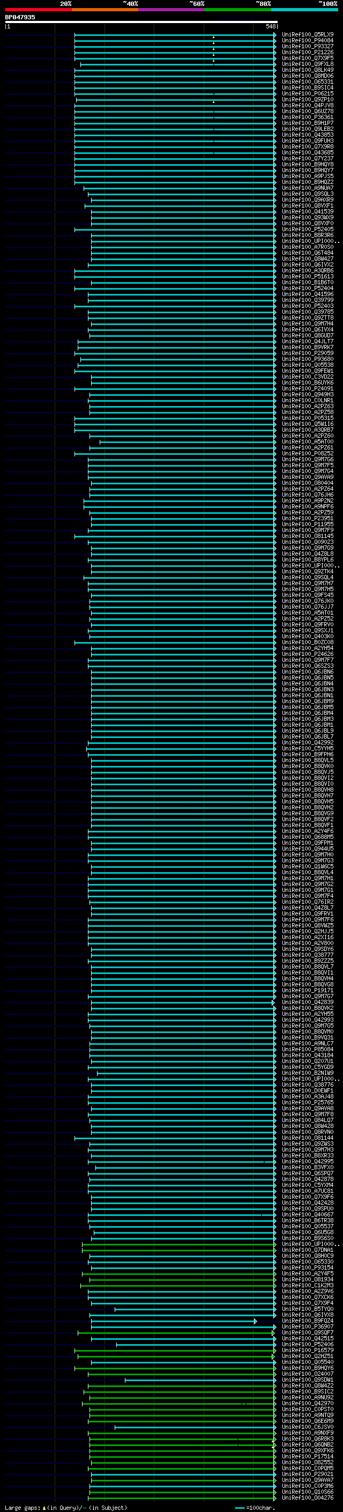343x1512 pixels.
Task: Click the large gap marker on the Q9ZP10 alignment
Action: (213, 102)
